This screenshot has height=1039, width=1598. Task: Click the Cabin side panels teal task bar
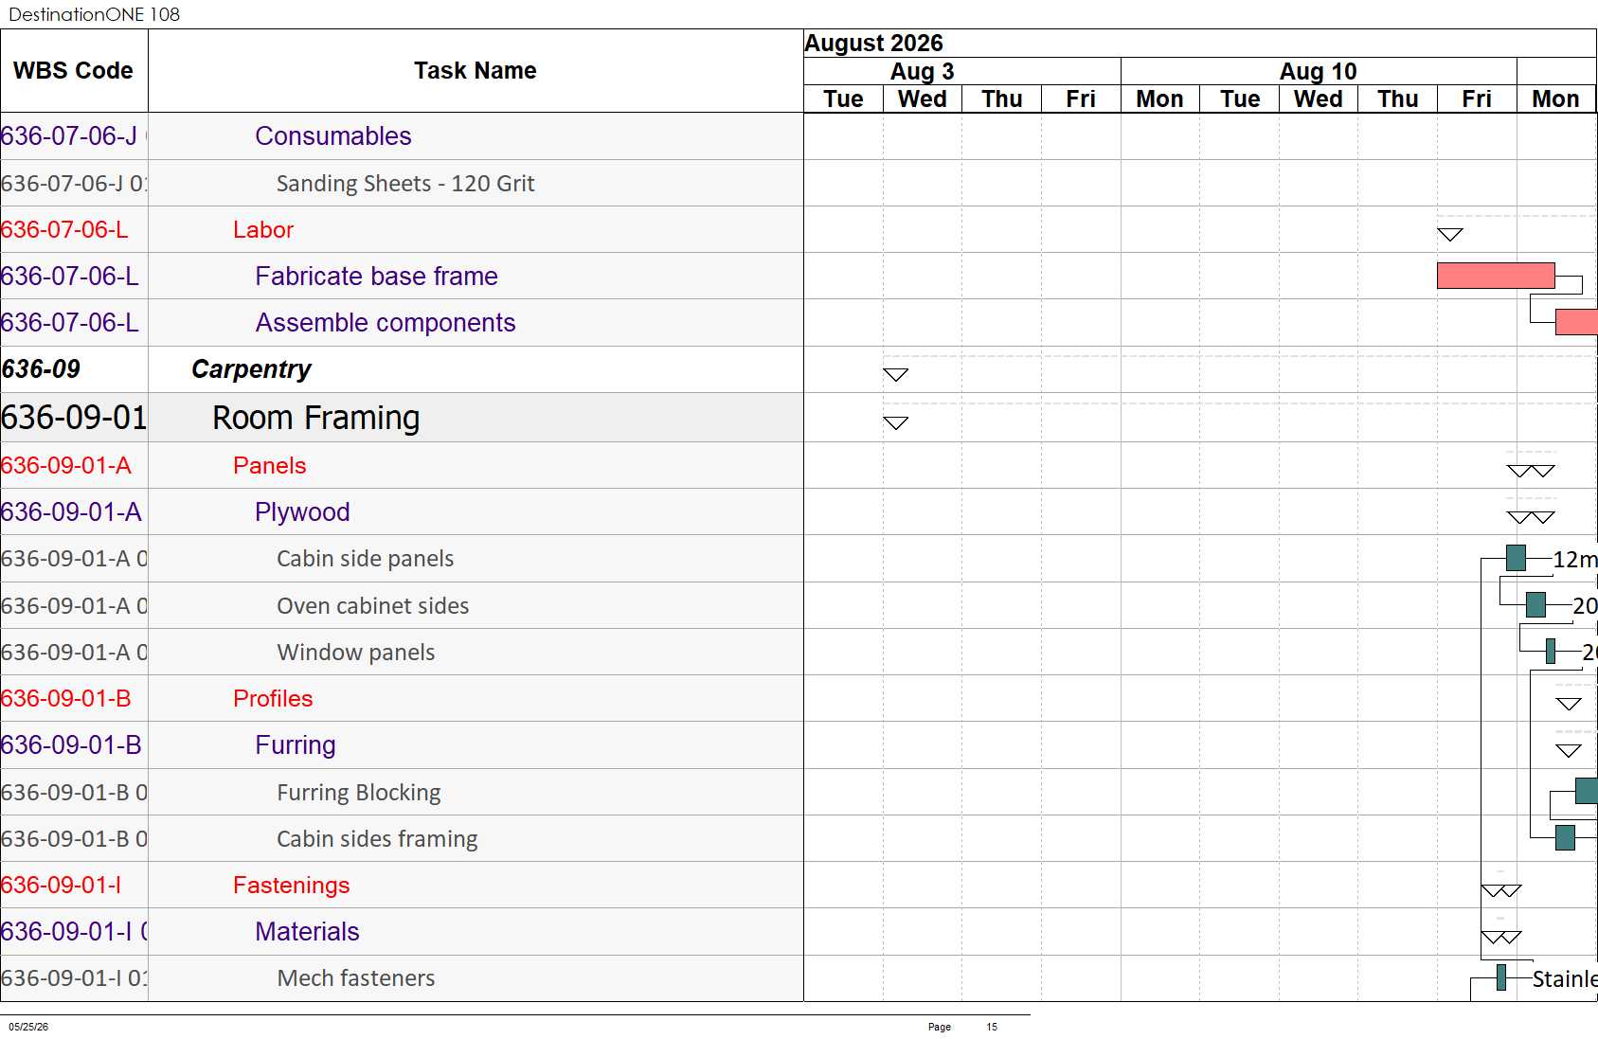click(1516, 558)
